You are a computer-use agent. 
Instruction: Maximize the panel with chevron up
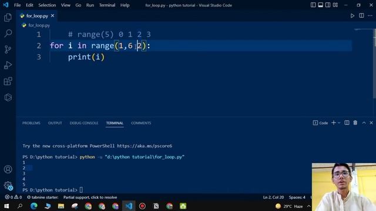tap(364, 122)
